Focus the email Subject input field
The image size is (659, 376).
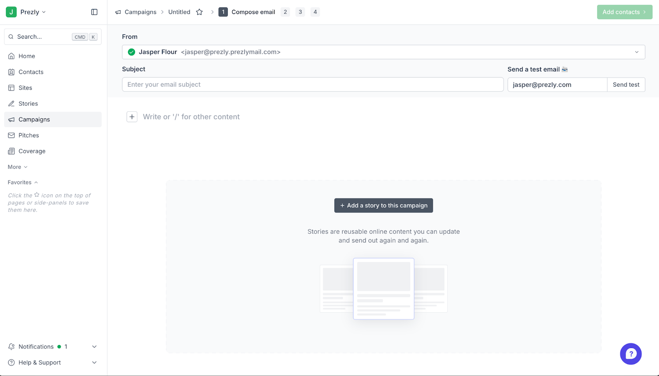[x=312, y=85]
